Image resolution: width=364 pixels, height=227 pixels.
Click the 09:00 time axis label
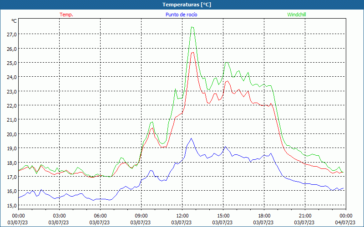(141, 216)
